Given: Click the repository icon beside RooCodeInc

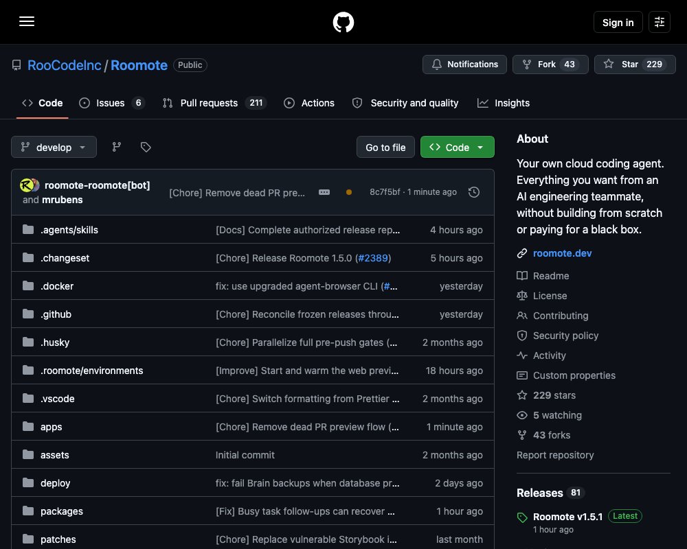Looking at the screenshot, I should point(16,65).
